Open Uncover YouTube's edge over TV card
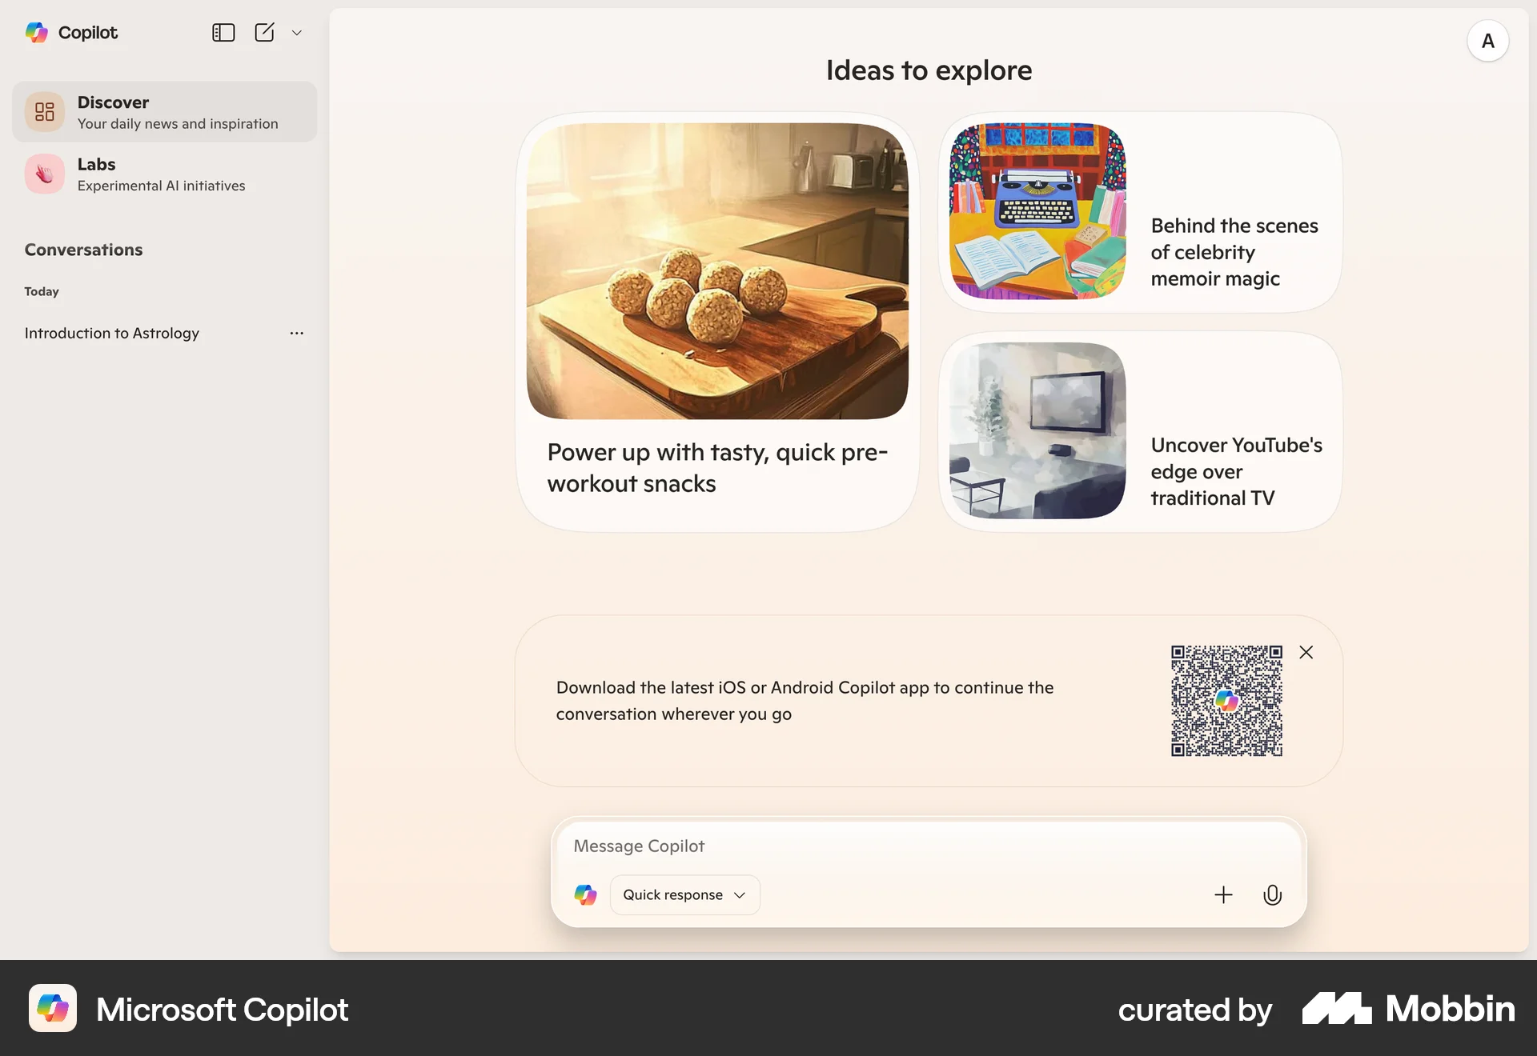 pyautogui.click(x=1141, y=431)
